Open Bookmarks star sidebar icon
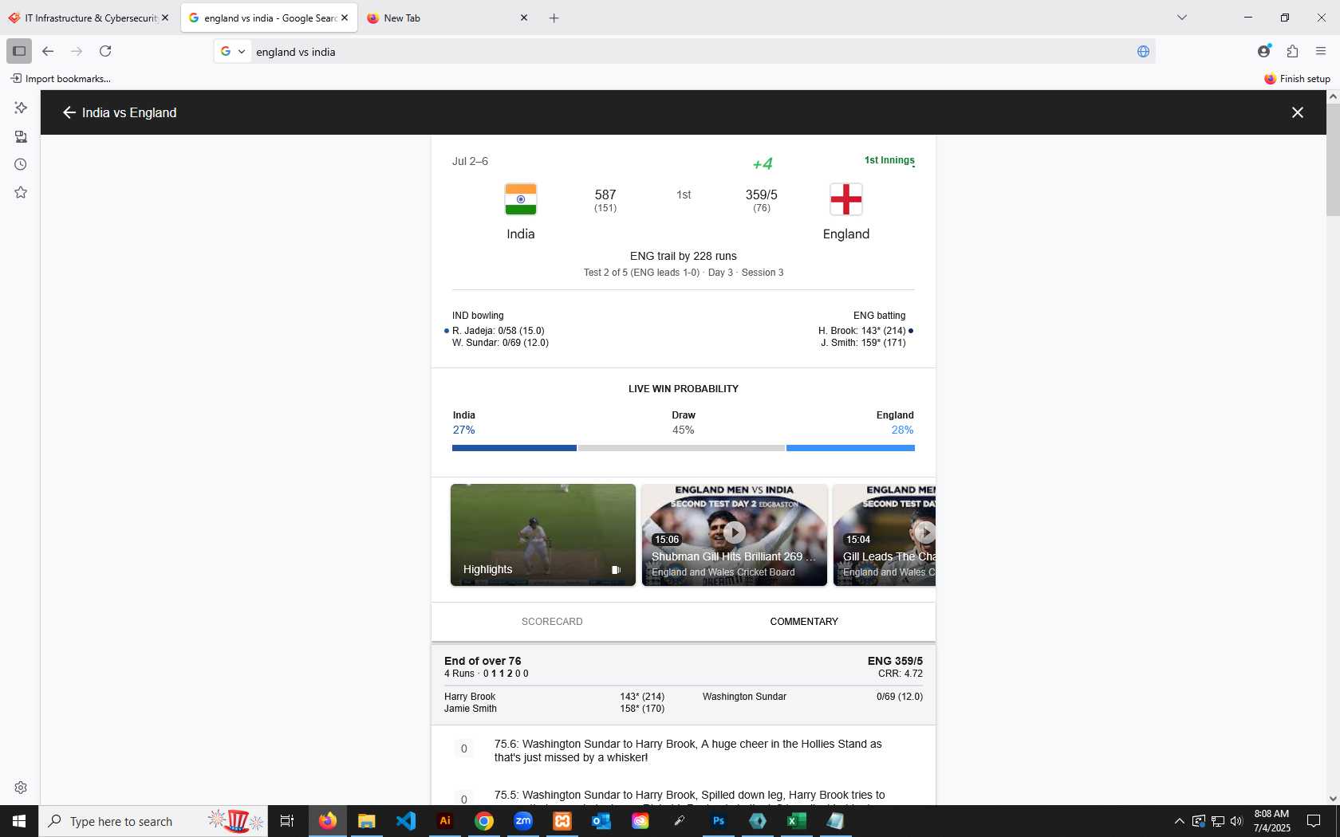1340x837 pixels. point(21,192)
